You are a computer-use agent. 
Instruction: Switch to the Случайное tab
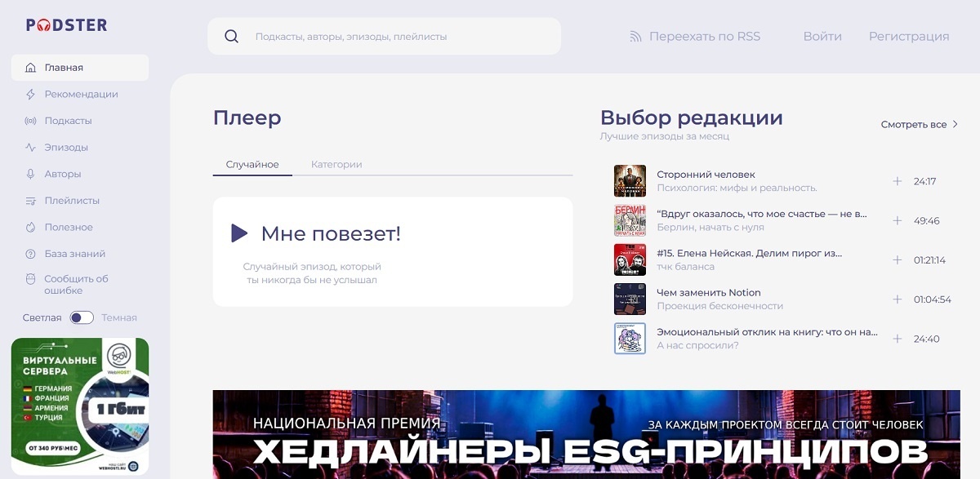pos(252,164)
